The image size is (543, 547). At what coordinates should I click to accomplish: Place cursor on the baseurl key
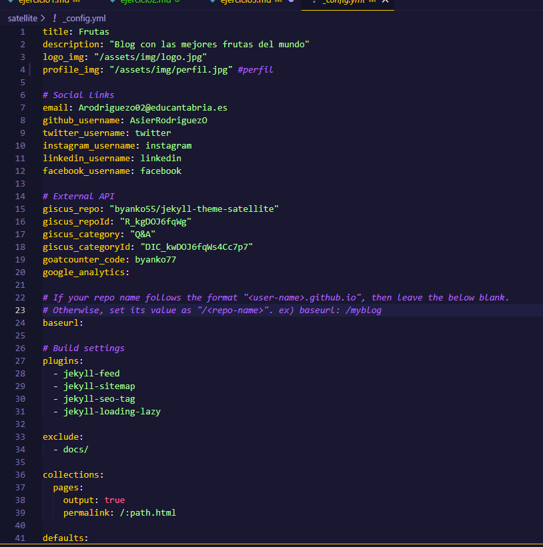point(63,322)
